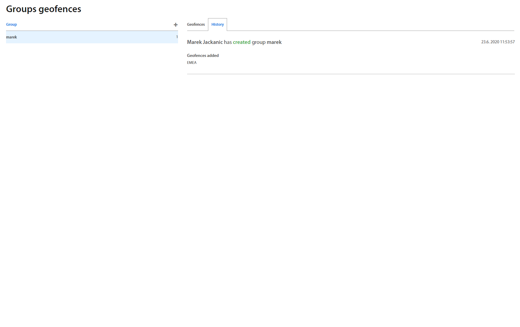Viewport: 520px width, 327px height.
Task: Click the word Groups in the page heading
Action: [x=21, y=9]
